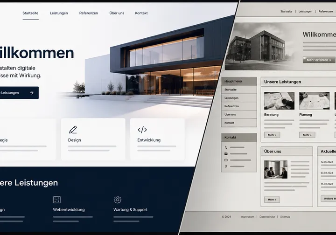Click the dark Leistungen button with arrow
The width and height of the screenshot is (336, 235).
pyautogui.click(x=19, y=93)
